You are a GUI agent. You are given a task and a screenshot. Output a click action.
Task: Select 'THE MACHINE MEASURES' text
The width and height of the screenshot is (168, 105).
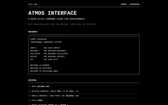55,51
